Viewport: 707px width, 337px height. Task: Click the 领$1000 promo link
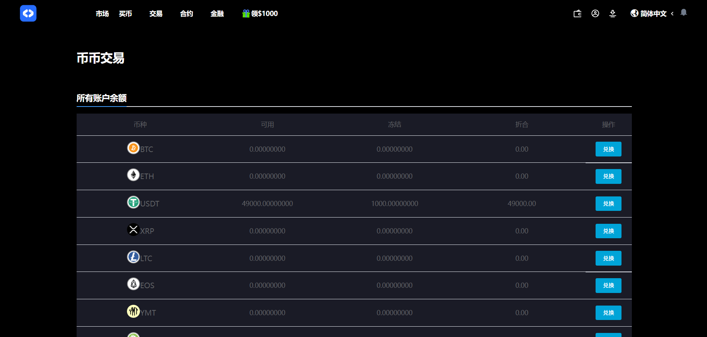pyautogui.click(x=264, y=14)
